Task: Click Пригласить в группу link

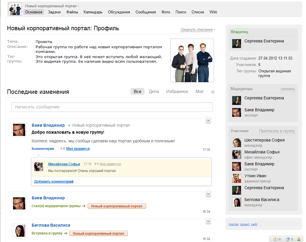Action: (x=277, y=131)
